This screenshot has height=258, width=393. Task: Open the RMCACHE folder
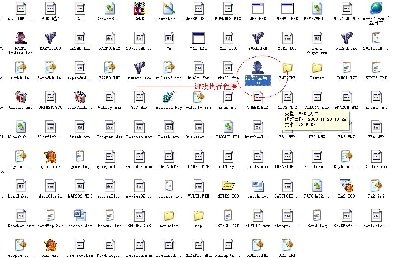pyautogui.click(x=287, y=67)
